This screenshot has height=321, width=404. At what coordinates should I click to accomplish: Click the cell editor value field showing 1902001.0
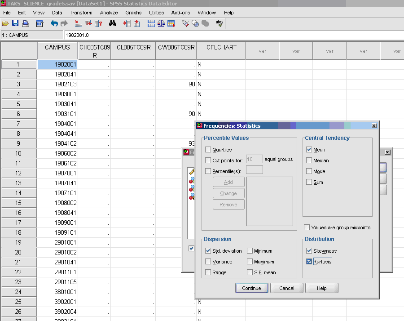(x=233, y=35)
